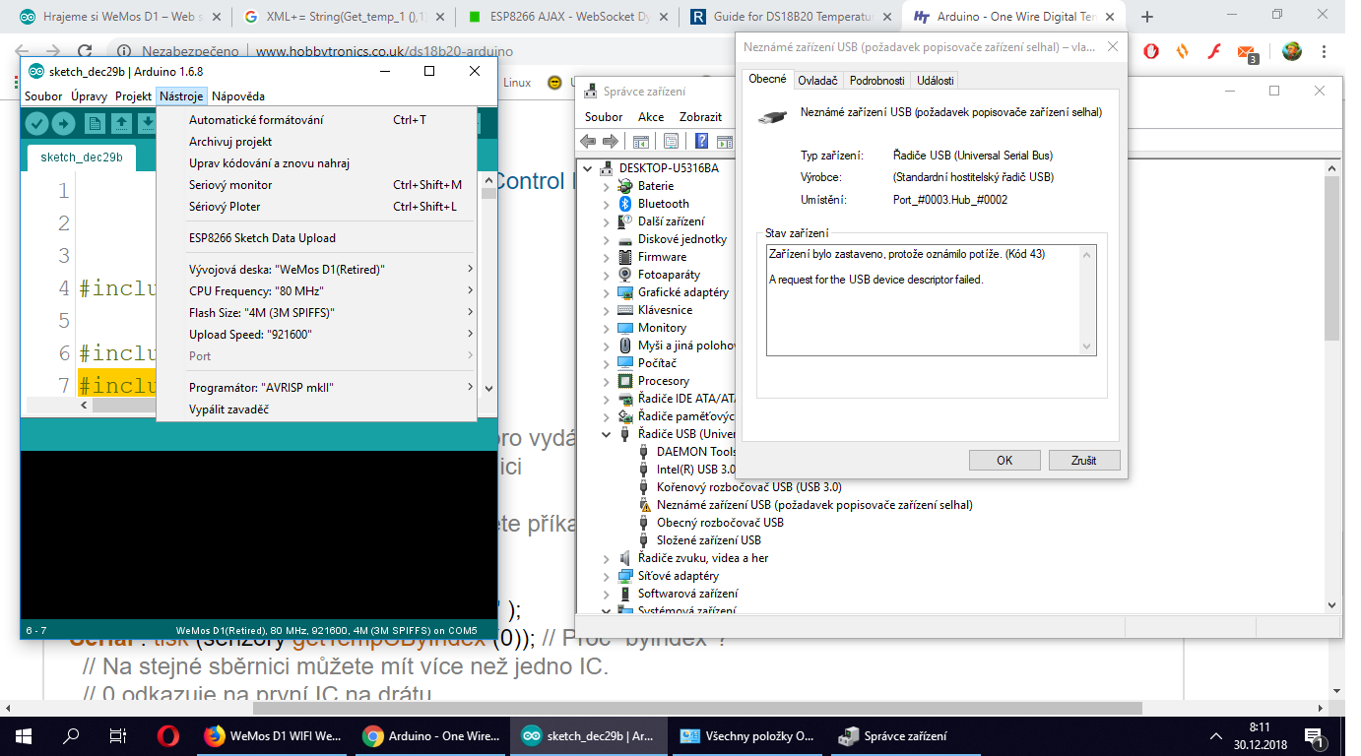Viewport: 1361px width, 756px height.
Task: Expand the Baterie tree node
Action: 607,186
